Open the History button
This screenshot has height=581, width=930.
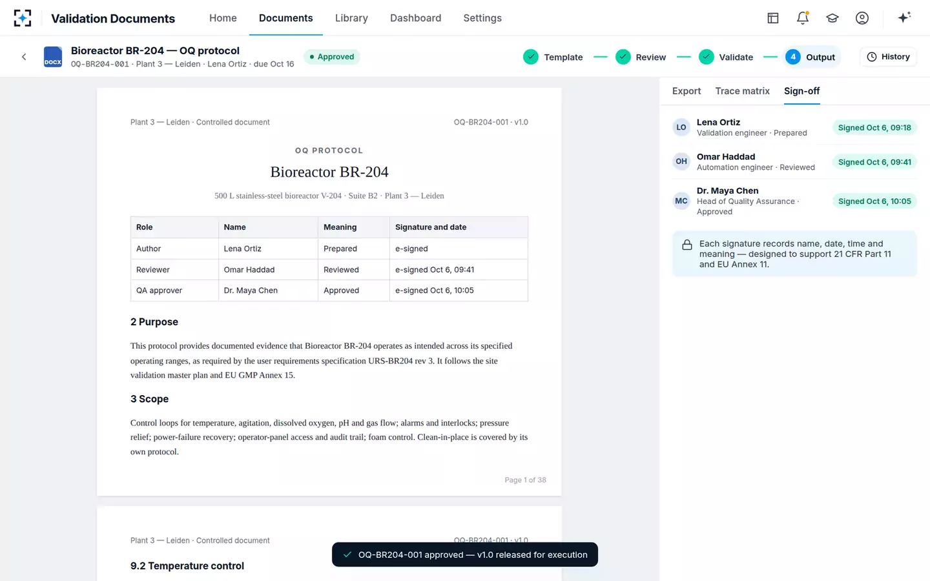(x=888, y=57)
